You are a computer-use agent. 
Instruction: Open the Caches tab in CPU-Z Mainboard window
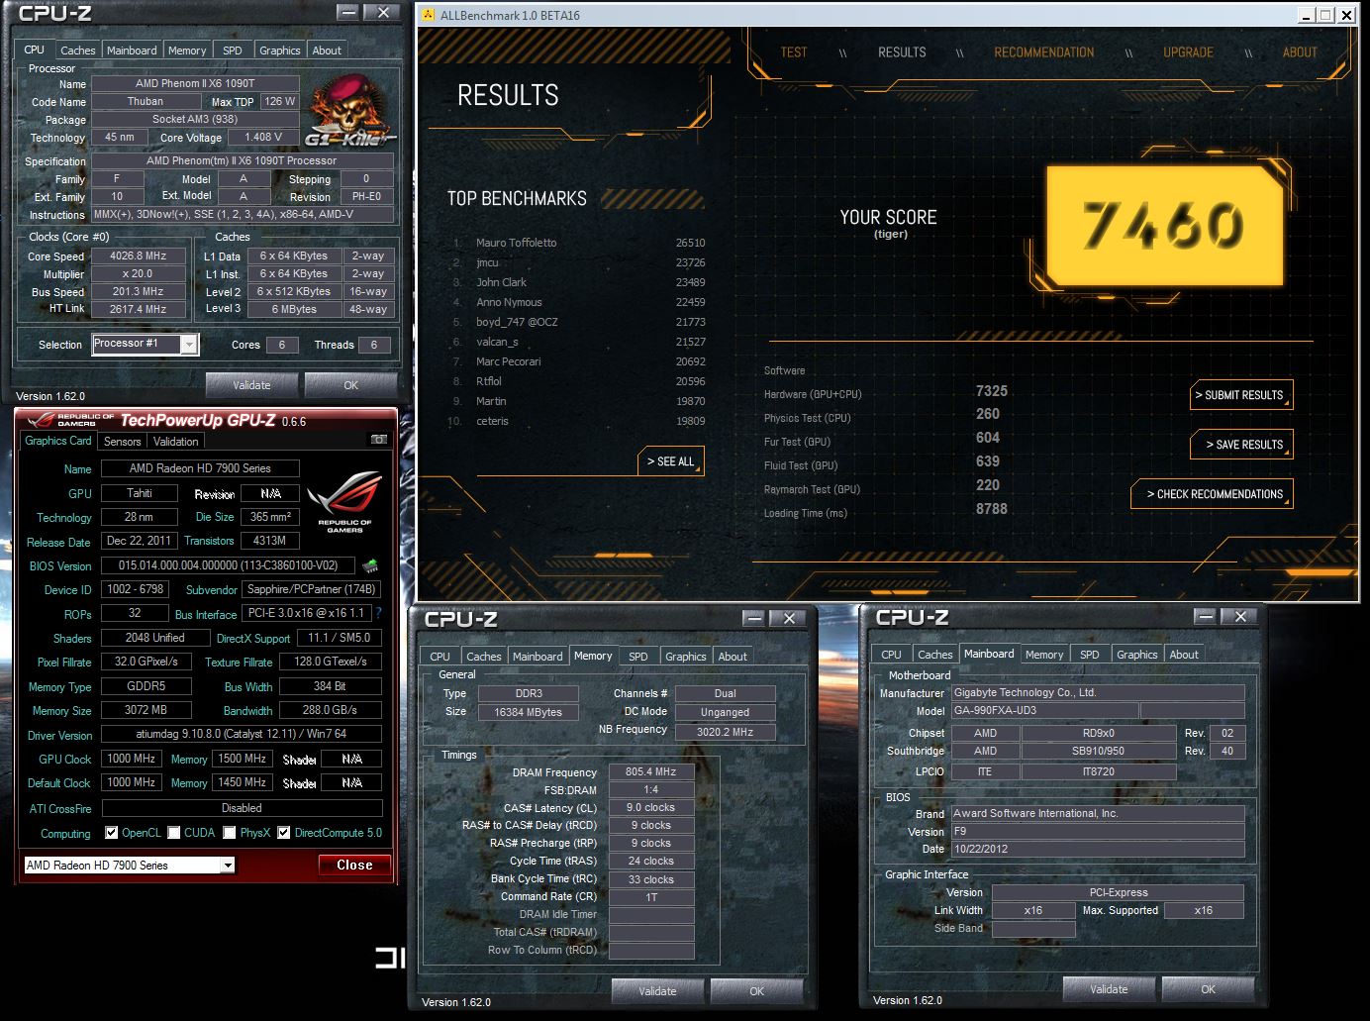[934, 655]
